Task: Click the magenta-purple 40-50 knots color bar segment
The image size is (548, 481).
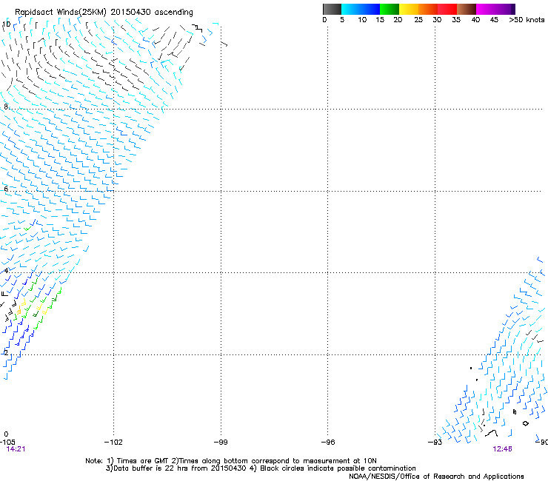Action: tap(495, 9)
